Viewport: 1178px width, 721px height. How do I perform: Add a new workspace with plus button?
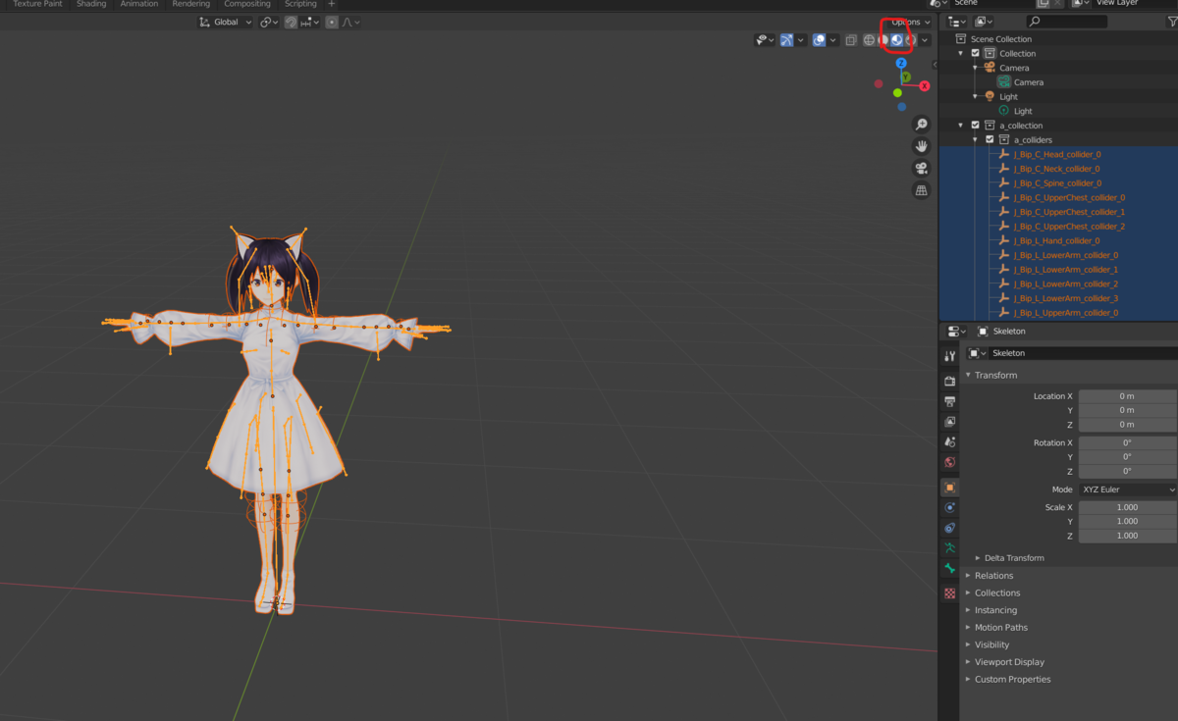pos(331,4)
